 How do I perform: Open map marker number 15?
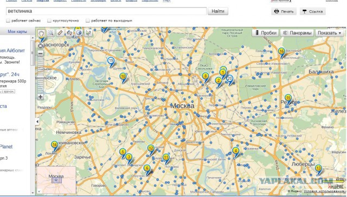coord(288,98)
